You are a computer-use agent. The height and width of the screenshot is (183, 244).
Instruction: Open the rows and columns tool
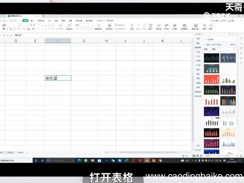[x=167, y=26]
